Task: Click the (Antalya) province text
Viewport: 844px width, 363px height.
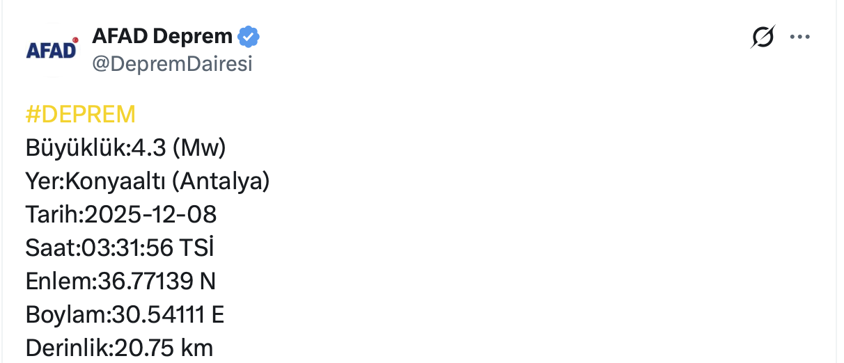Action: point(220,181)
